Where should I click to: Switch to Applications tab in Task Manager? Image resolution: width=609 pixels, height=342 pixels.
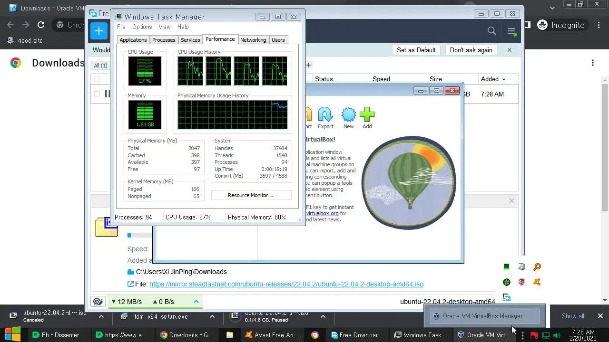point(133,40)
